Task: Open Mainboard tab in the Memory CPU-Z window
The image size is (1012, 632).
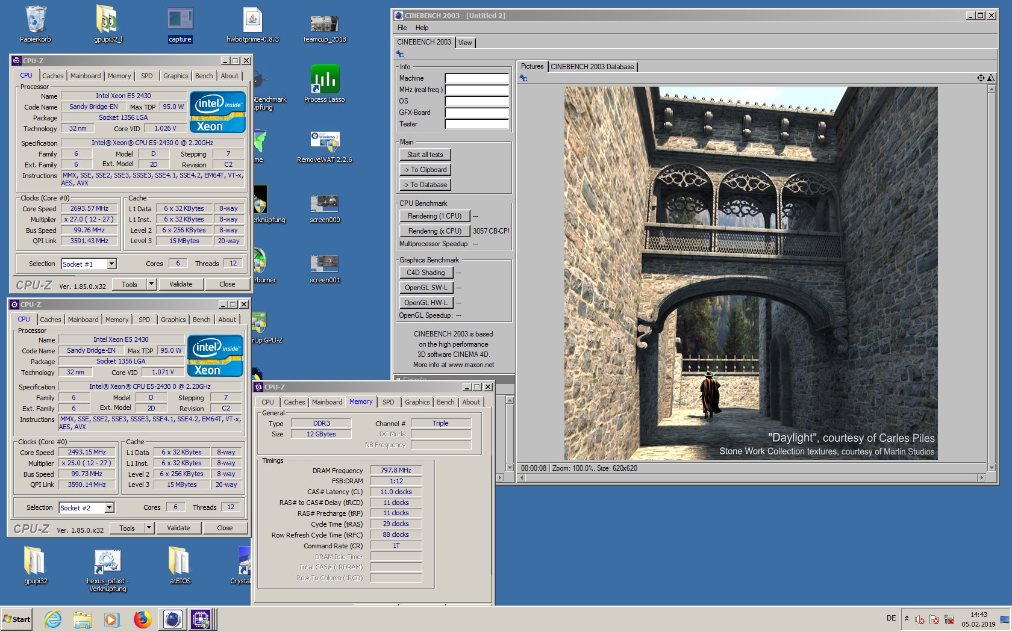Action: [x=327, y=402]
